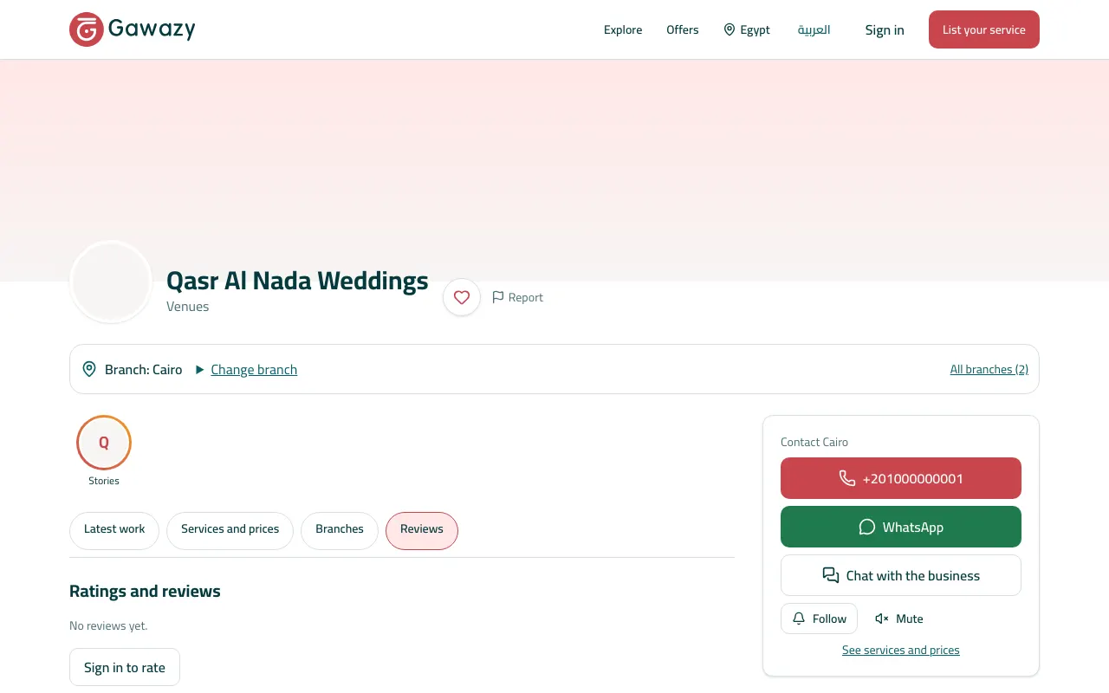The width and height of the screenshot is (1109, 693).
Task: Toggle Follow with the bell icon
Action: [819, 619]
